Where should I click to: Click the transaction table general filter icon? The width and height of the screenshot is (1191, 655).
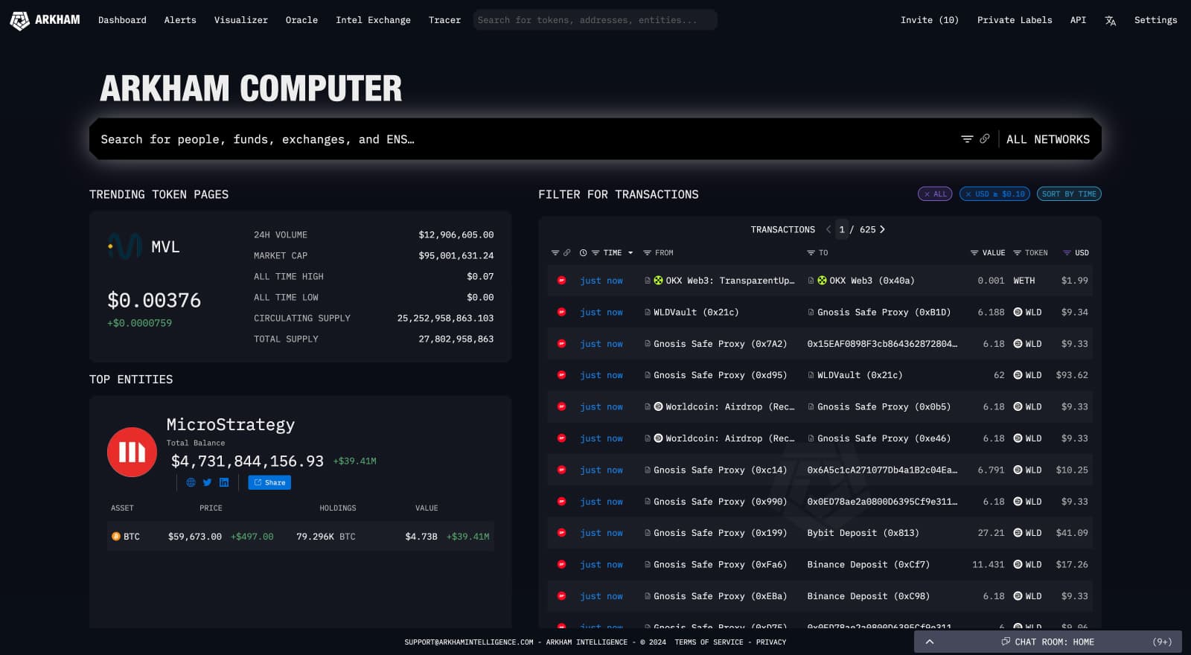tap(555, 253)
